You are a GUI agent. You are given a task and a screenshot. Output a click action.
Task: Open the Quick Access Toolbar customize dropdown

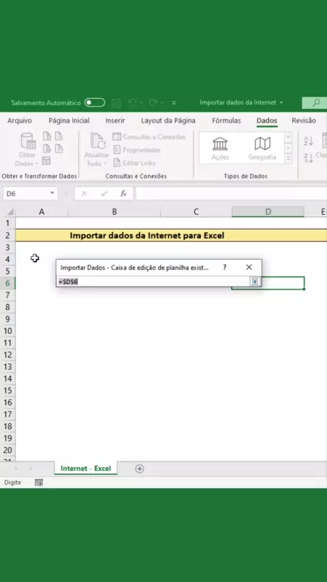(174, 103)
